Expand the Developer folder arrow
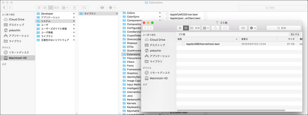The width and height of the screenshot is (308, 115). click(x=74, y=14)
